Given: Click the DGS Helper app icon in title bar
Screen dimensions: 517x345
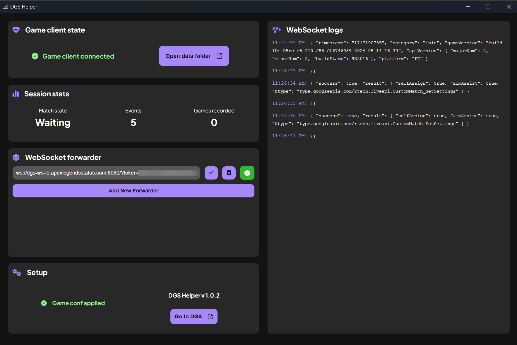Looking at the screenshot, I should tap(5, 6).
